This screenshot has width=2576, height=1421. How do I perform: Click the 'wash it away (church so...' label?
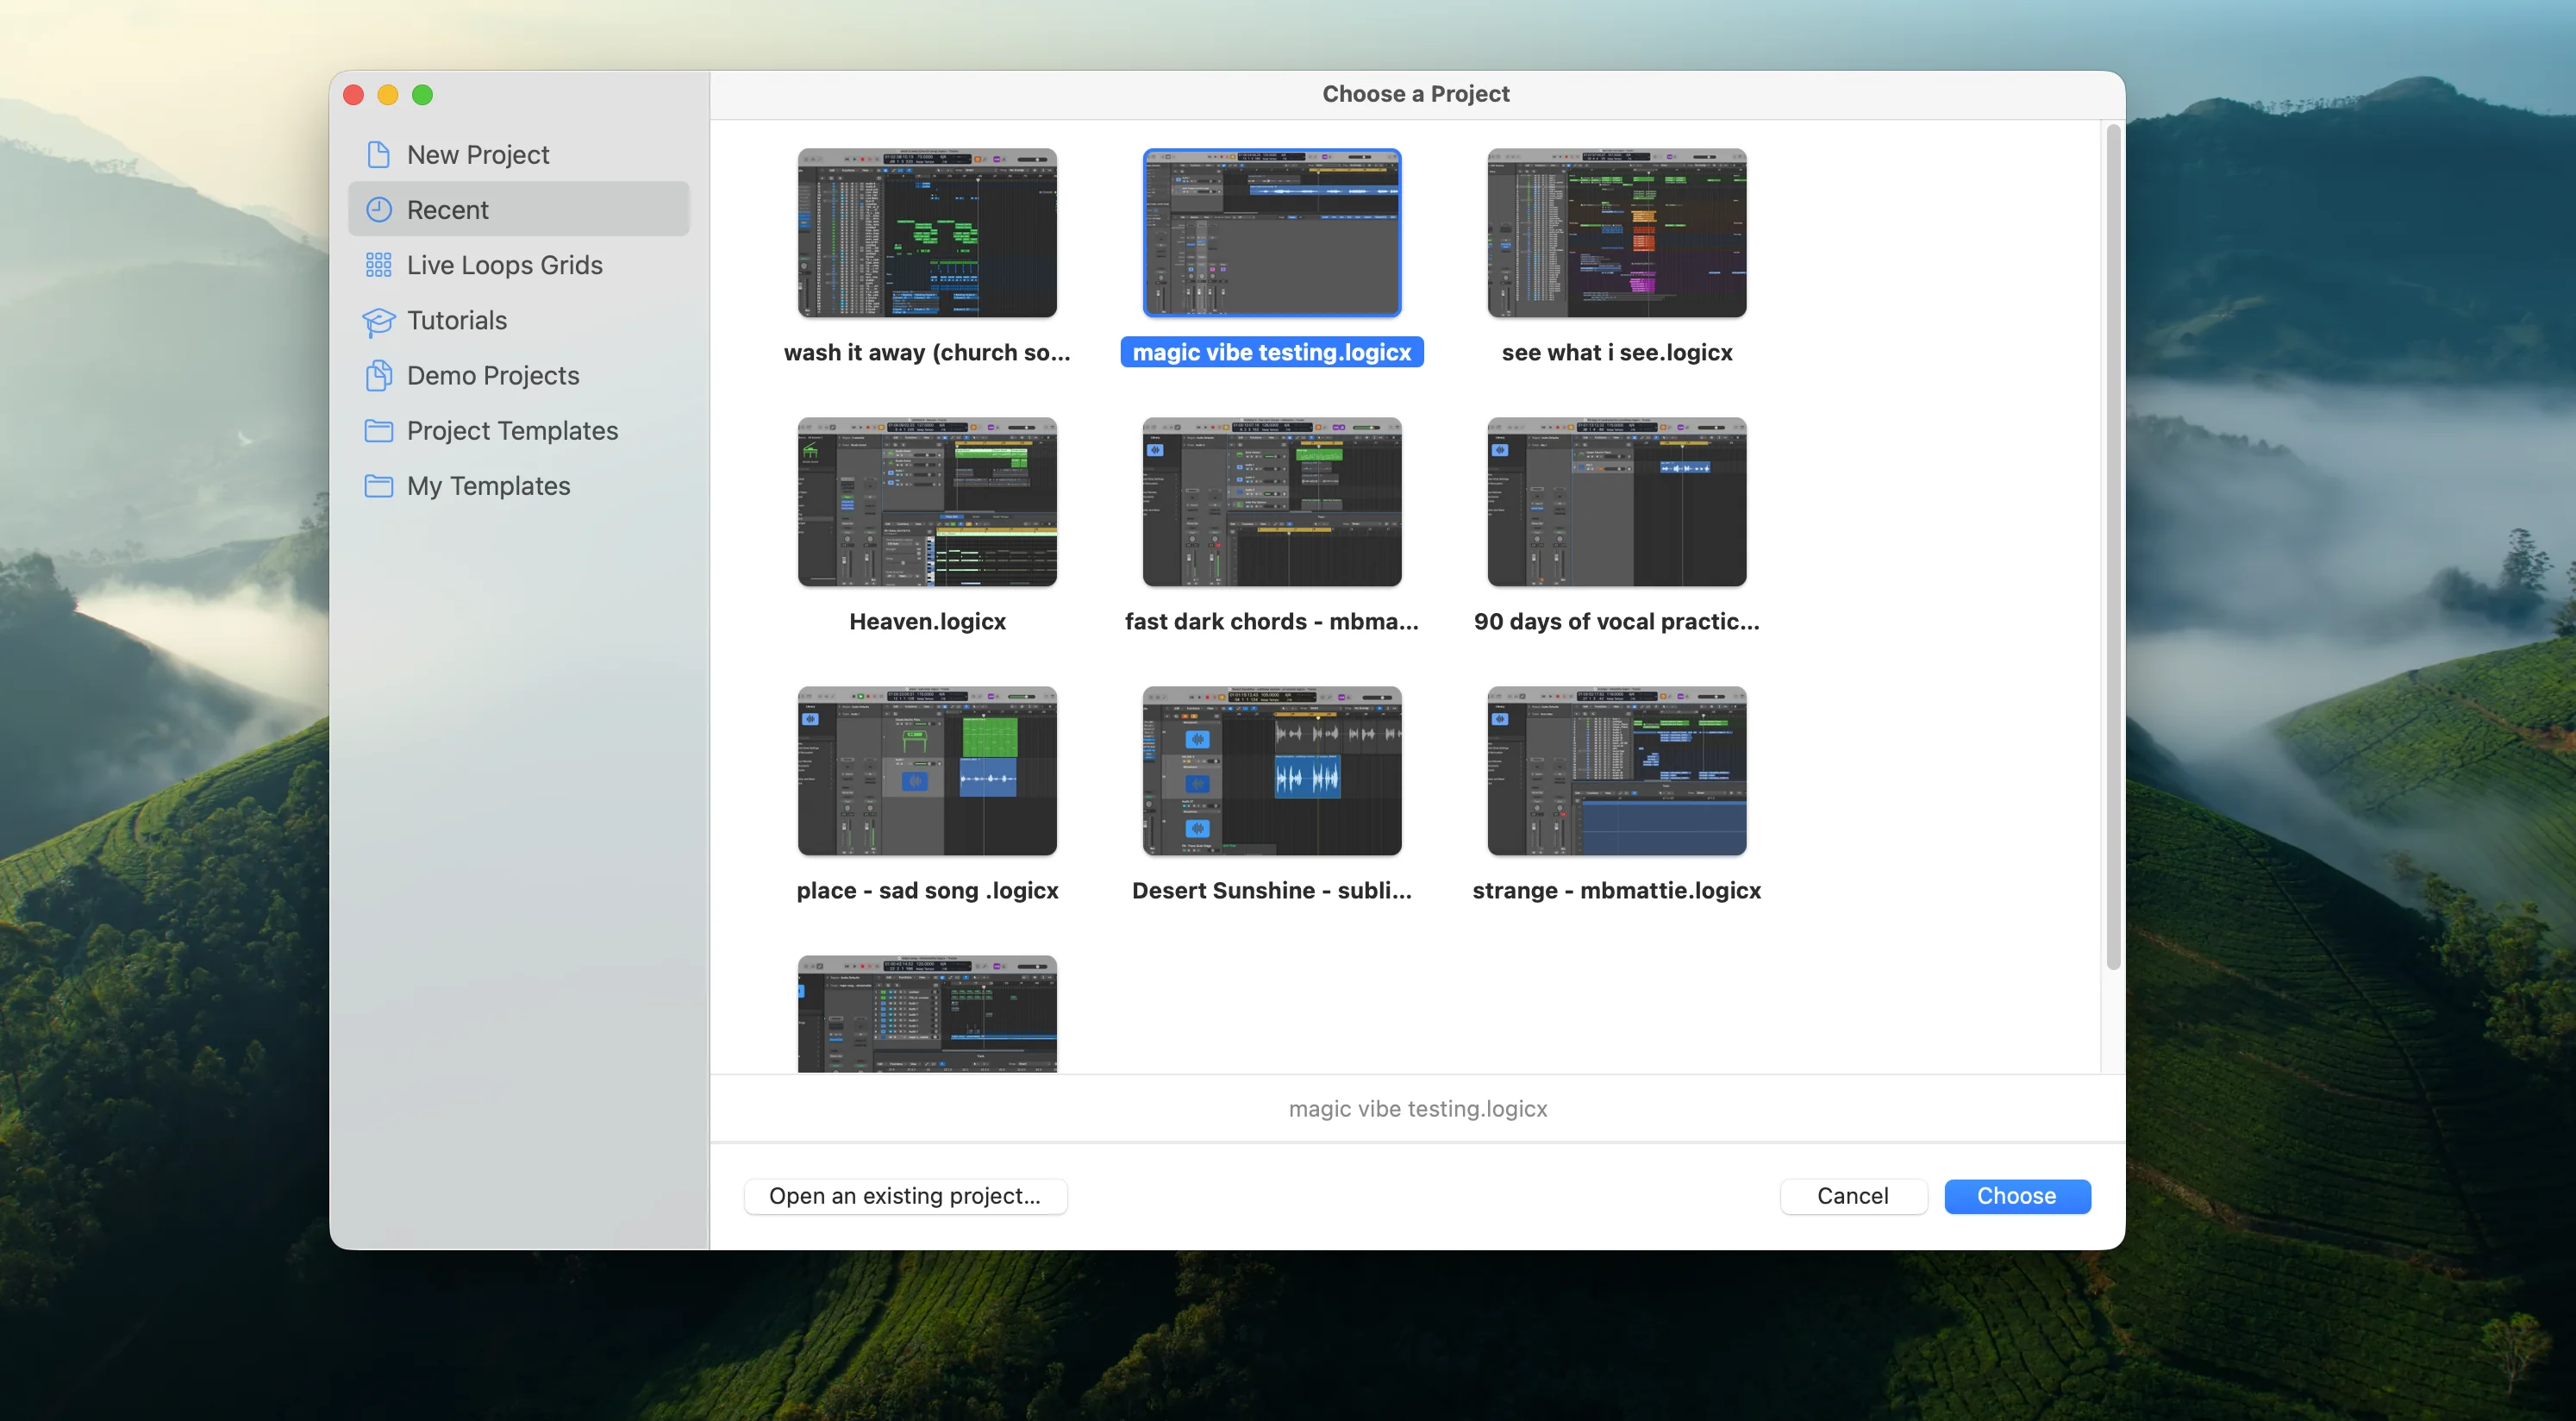pyautogui.click(x=927, y=353)
